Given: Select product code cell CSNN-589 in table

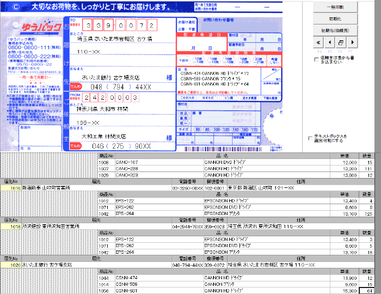Looking at the screenshot, I should tap(159, 284).
